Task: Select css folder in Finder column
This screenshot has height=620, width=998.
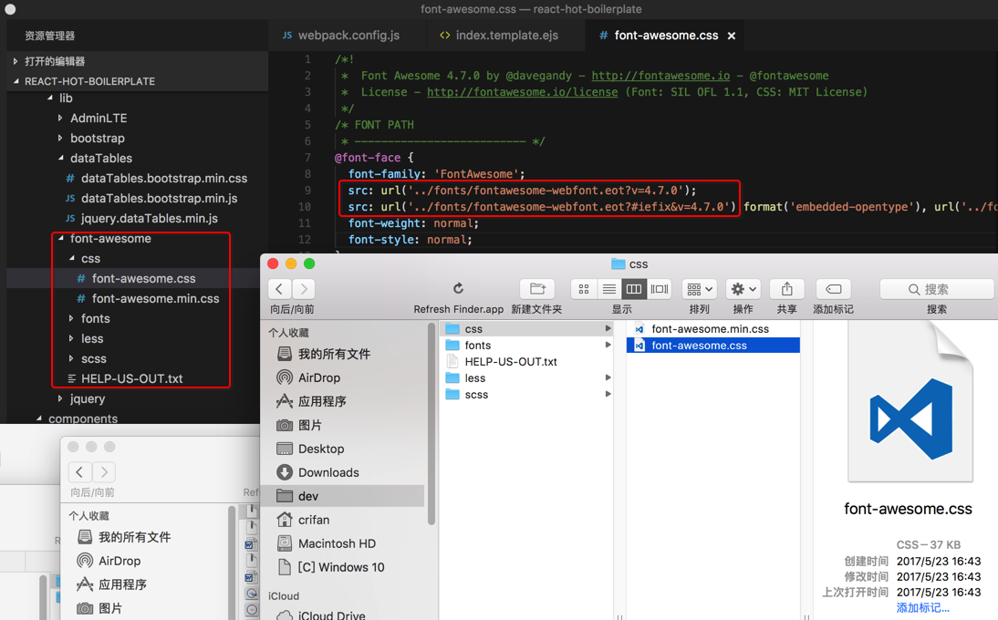Action: coord(527,329)
